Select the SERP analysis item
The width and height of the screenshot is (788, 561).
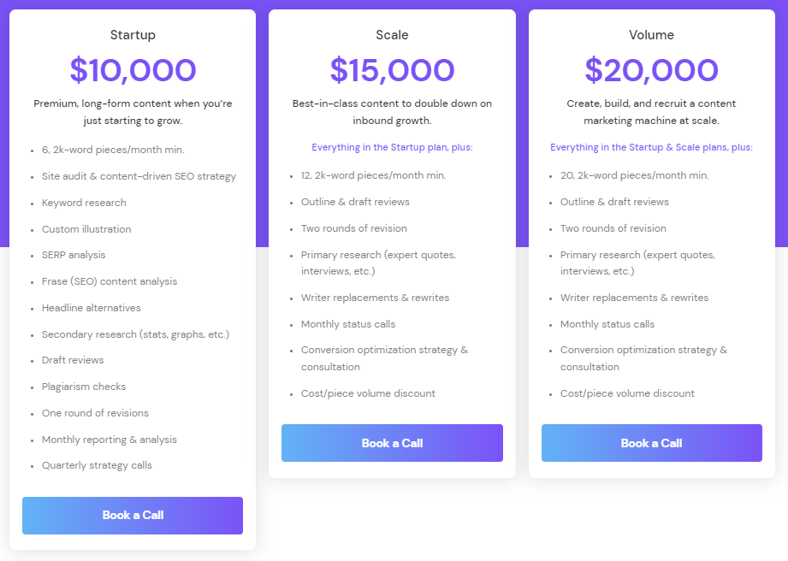click(x=74, y=255)
